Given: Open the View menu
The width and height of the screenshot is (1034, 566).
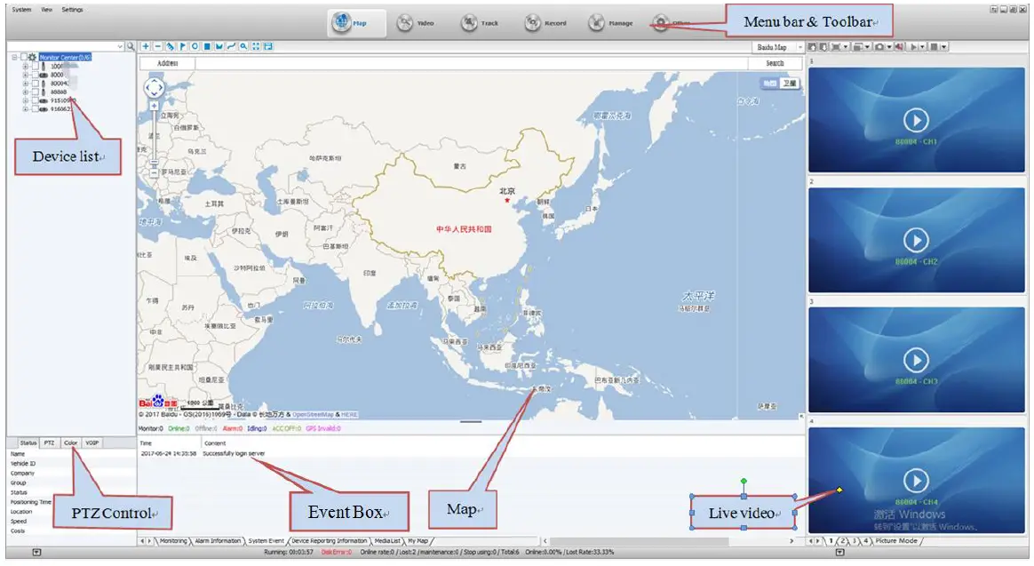Looking at the screenshot, I should 47,10.
